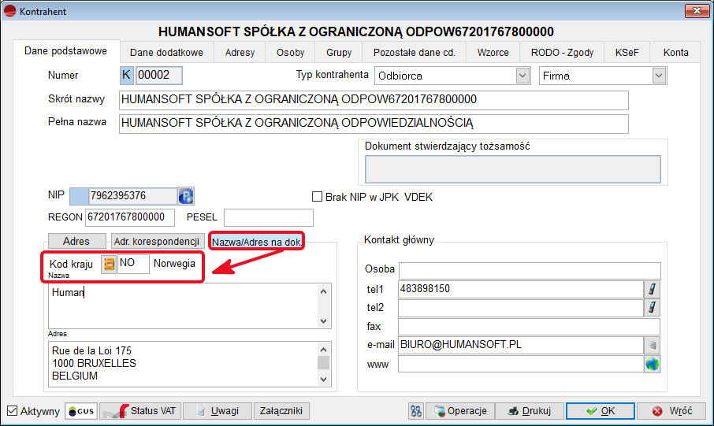Click the send e-mail icon
This screenshot has width=714, height=426.
click(x=652, y=346)
